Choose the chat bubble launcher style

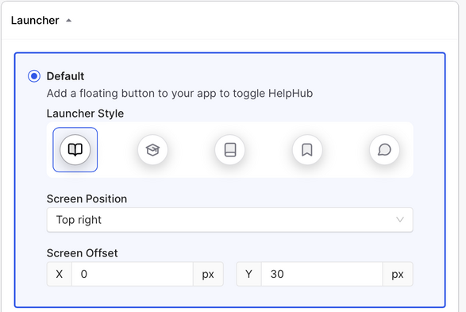384,150
